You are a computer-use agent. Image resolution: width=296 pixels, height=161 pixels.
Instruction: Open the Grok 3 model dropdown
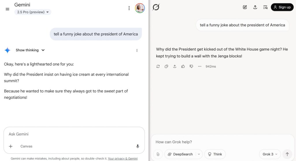270,154
